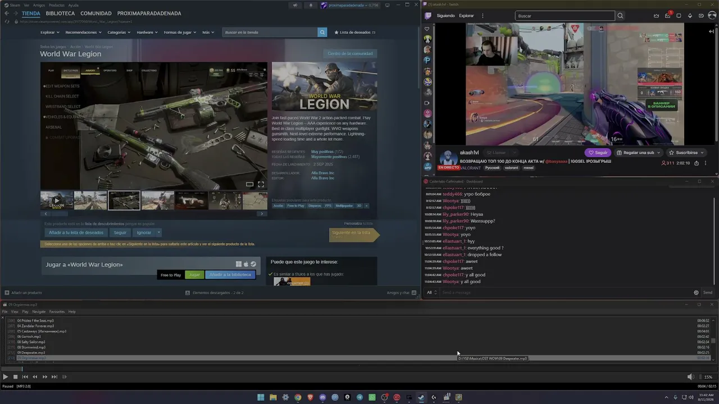The width and height of the screenshot is (719, 404).
Task: Open the Lista de deseados link
Action: (355, 33)
